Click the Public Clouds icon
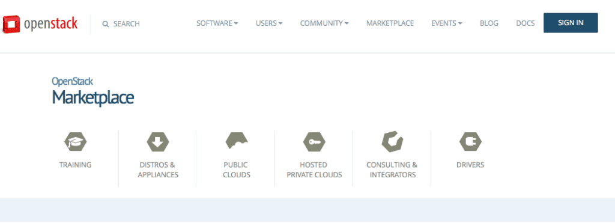This screenshot has width=615, height=223. [237, 141]
